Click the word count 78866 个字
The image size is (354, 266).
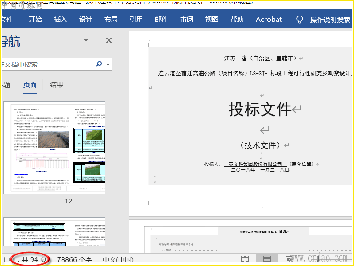pos(74,259)
